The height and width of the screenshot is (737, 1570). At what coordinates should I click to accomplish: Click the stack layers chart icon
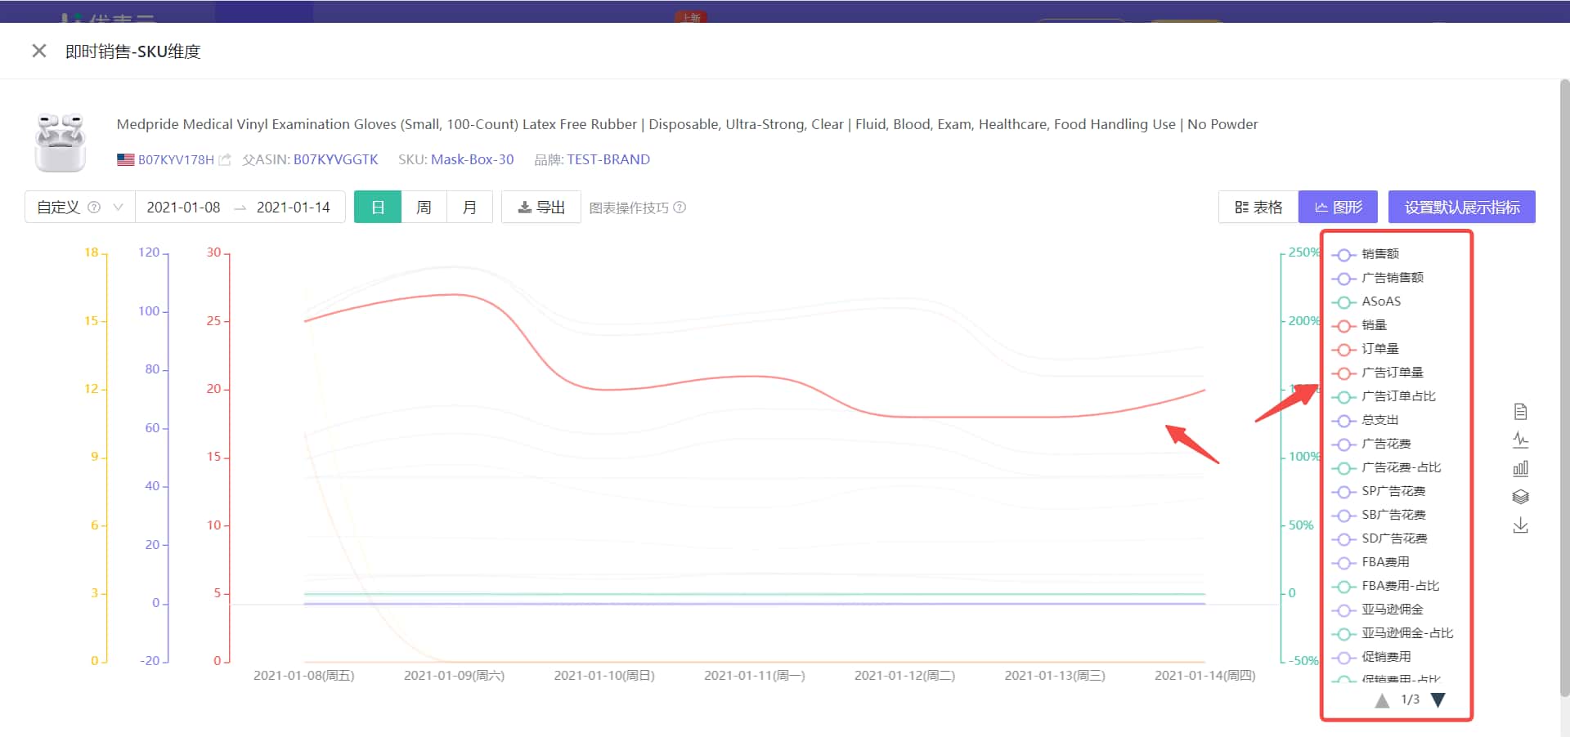tap(1520, 497)
